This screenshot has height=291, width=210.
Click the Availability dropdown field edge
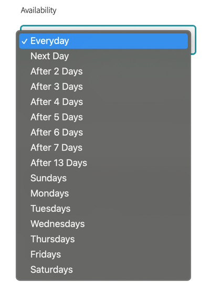point(194,40)
